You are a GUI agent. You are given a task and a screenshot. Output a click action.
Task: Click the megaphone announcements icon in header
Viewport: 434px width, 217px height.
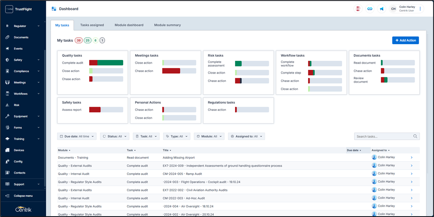point(381,9)
